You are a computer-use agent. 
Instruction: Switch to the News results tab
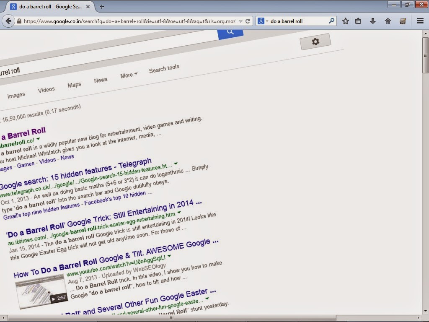101,80
